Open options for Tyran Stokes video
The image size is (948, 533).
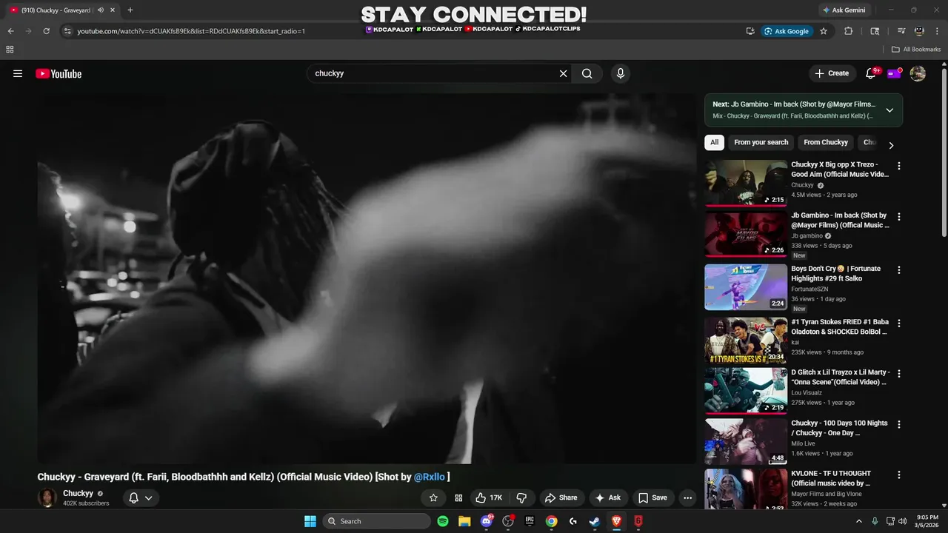click(899, 324)
